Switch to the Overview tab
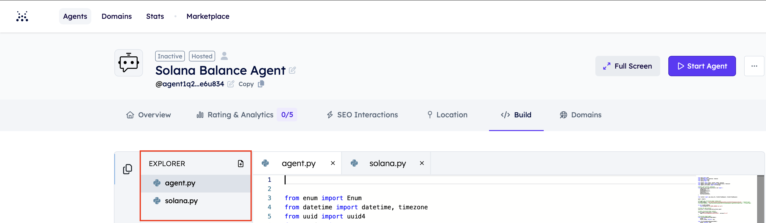This screenshot has width=766, height=223. click(148, 115)
